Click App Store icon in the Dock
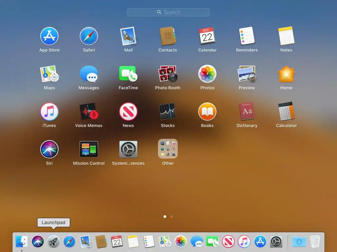Image resolution: width=337 pixels, height=252 pixels. (260, 241)
